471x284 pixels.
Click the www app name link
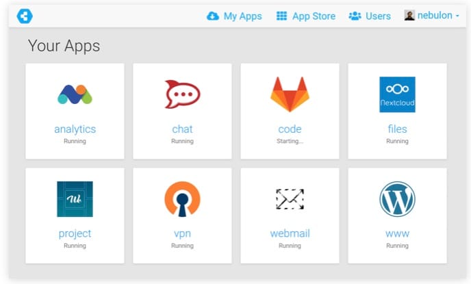click(397, 234)
